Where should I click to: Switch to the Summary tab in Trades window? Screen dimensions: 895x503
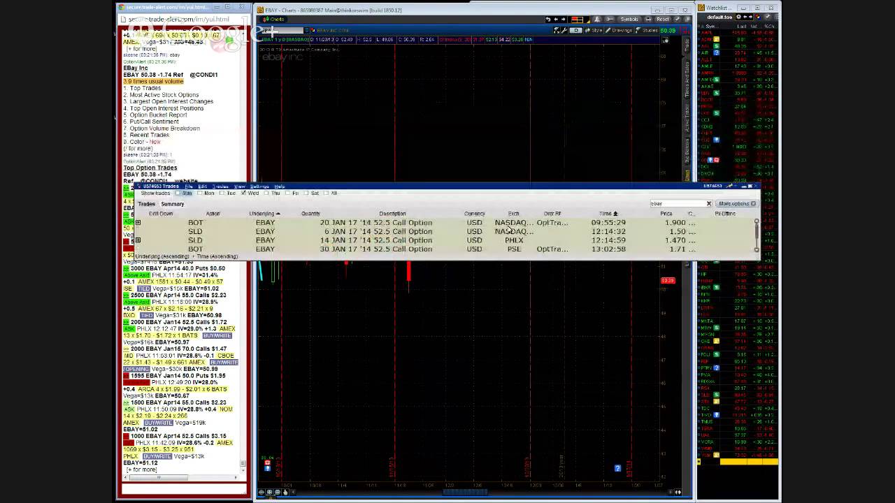coord(173,204)
